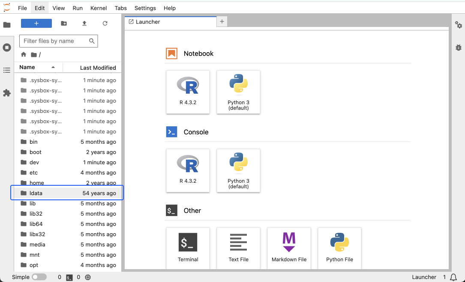Screen dimensions: 465x282
Task: Open the View menu
Action: point(58,8)
